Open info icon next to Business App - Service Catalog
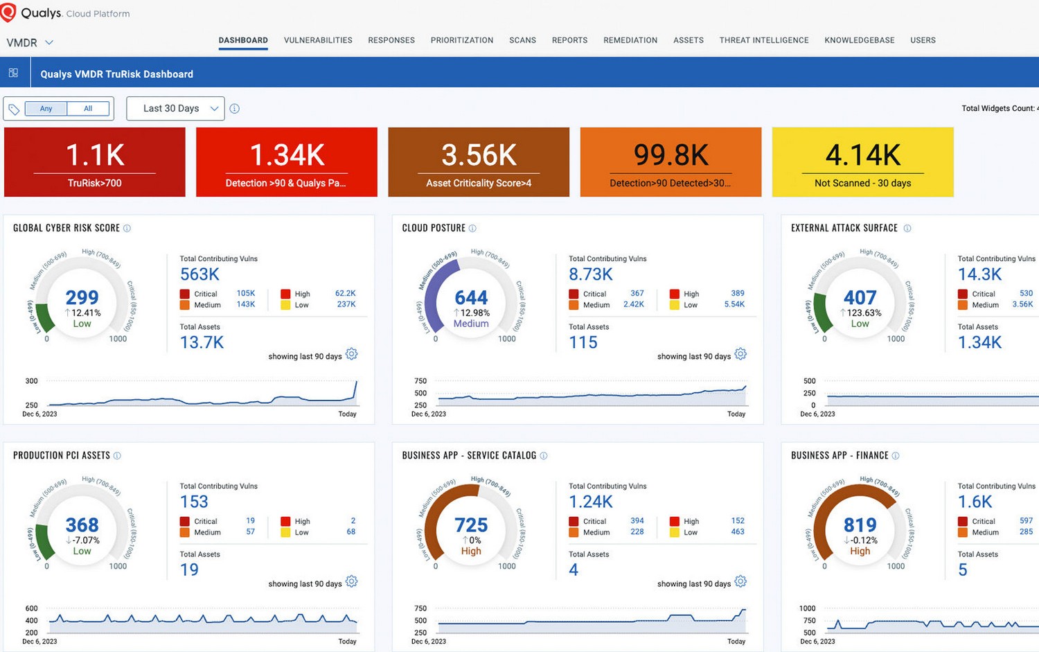The height and width of the screenshot is (652, 1039). click(x=544, y=455)
